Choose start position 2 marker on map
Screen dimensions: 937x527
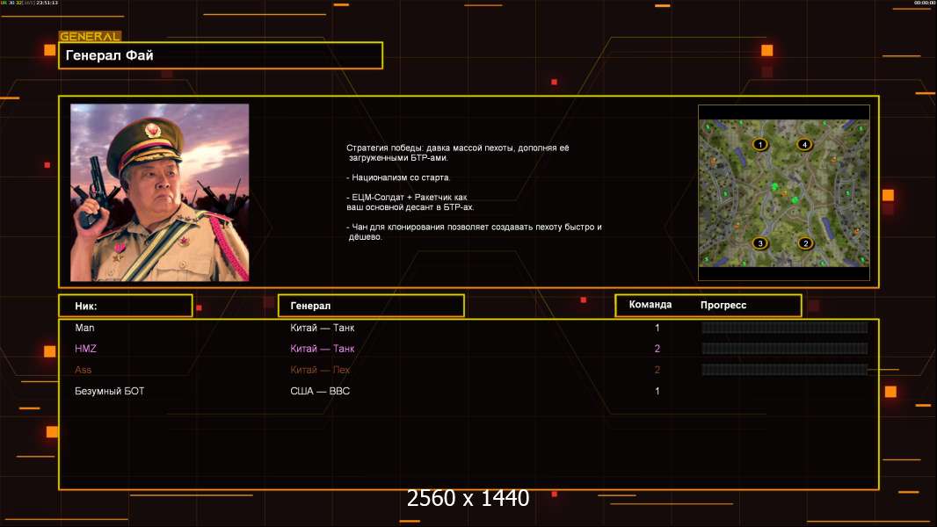coord(803,243)
